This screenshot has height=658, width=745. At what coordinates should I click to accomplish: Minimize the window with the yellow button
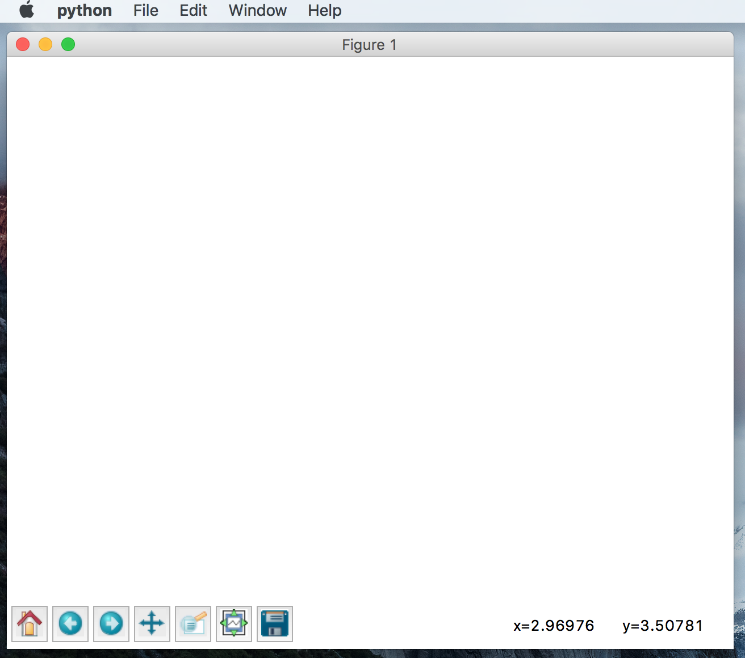(45, 44)
